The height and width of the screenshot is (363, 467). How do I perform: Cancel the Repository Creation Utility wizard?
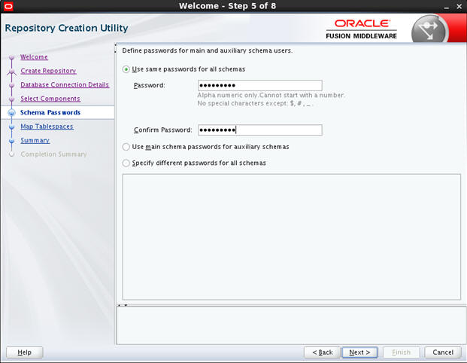pyautogui.click(x=443, y=352)
